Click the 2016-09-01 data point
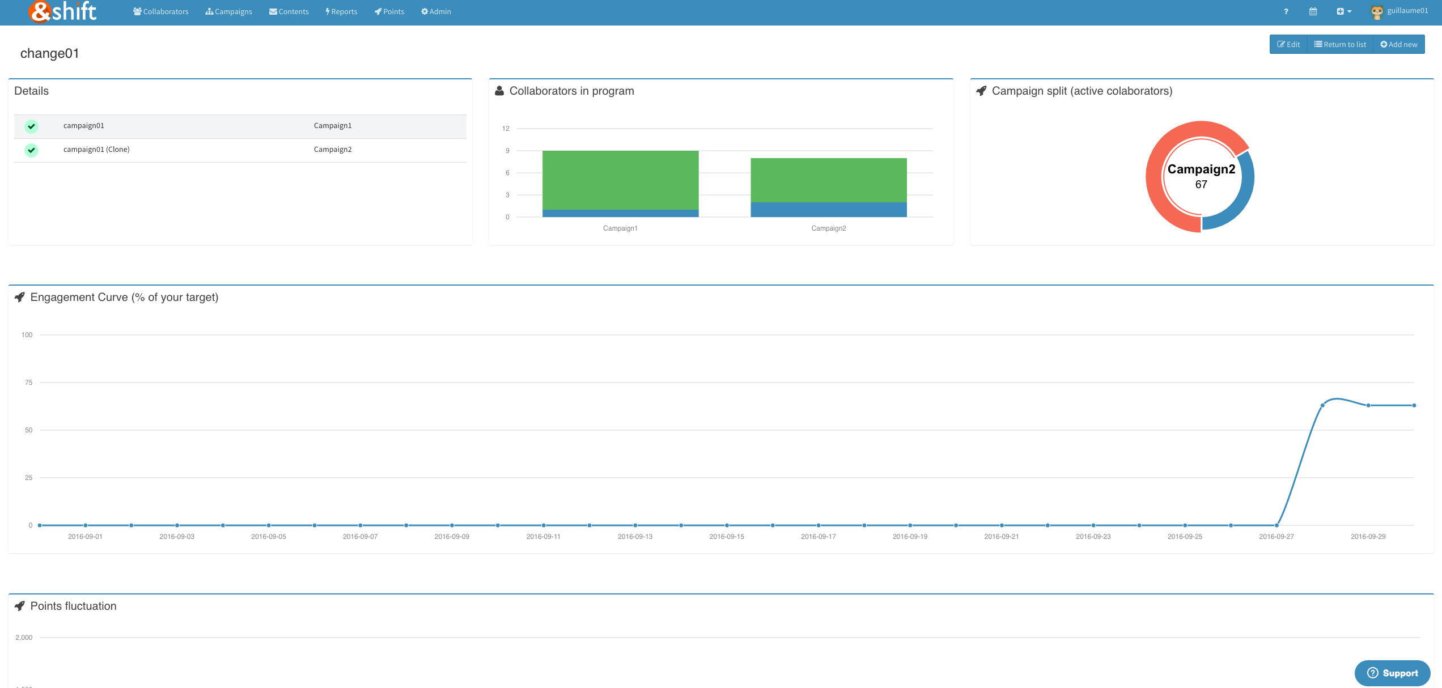Screen dimensions: 1442x688 [x=85, y=525]
